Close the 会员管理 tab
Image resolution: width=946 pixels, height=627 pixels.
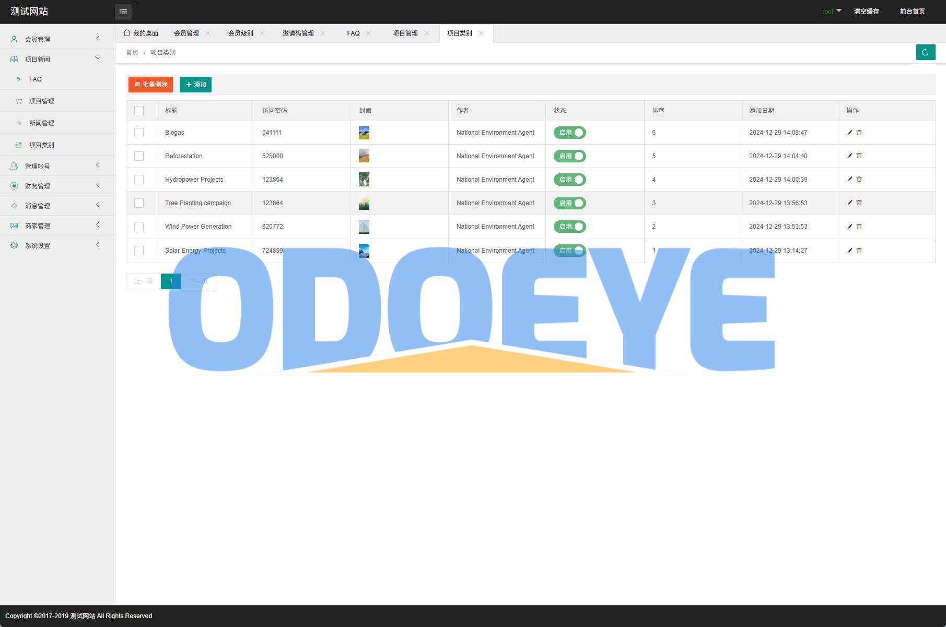pyautogui.click(x=208, y=33)
